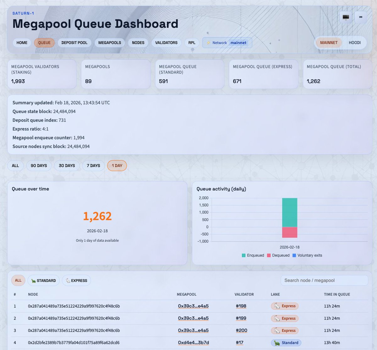Click the Megapool Queue Dashboard heading

[96, 24]
